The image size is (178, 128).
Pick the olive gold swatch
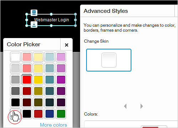click(38, 91)
